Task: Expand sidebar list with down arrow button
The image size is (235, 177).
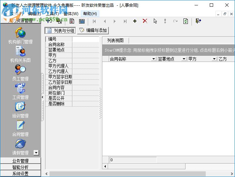Action: (x=36, y=153)
